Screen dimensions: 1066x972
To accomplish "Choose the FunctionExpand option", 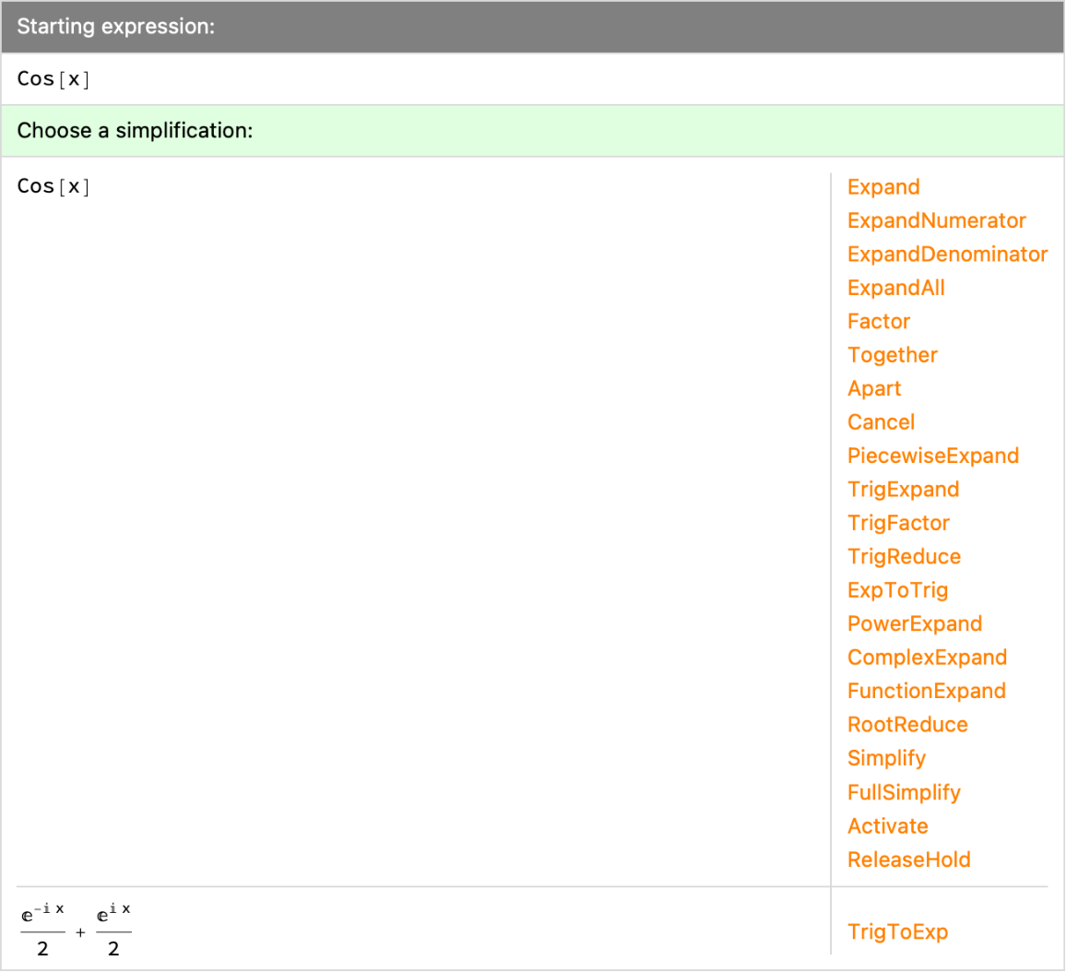I will [x=926, y=692].
